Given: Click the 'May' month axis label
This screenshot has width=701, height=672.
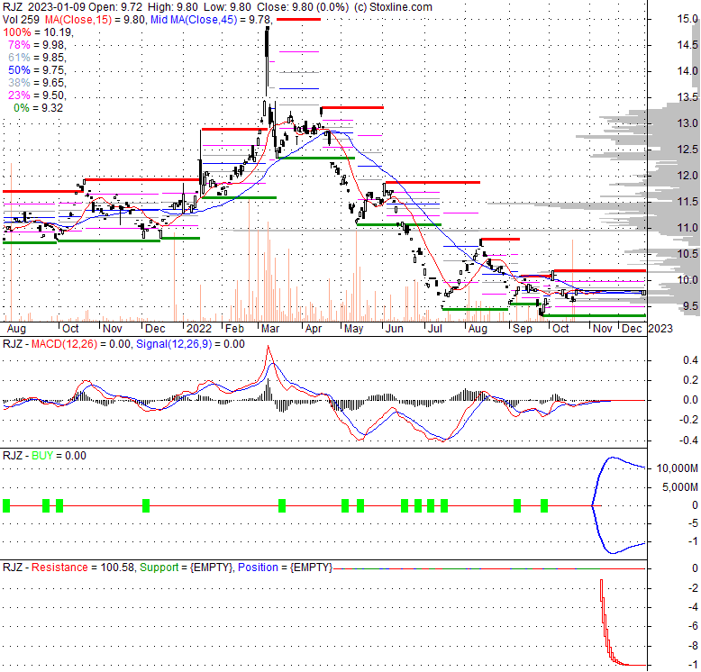Looking at the screenshot, I should click(x=353, y=329).
